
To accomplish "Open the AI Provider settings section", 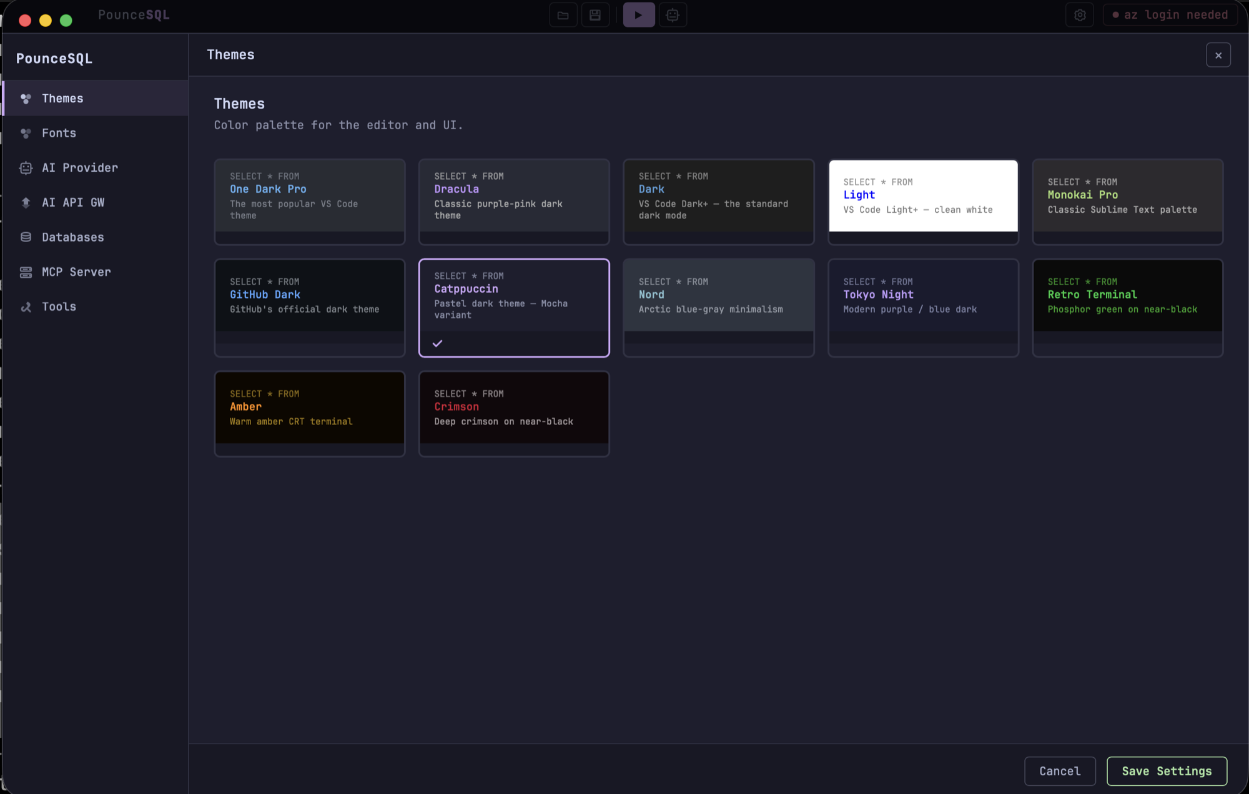I will point(96,167).
